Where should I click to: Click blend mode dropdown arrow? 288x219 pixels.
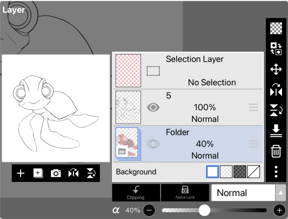tap(280, 192)
